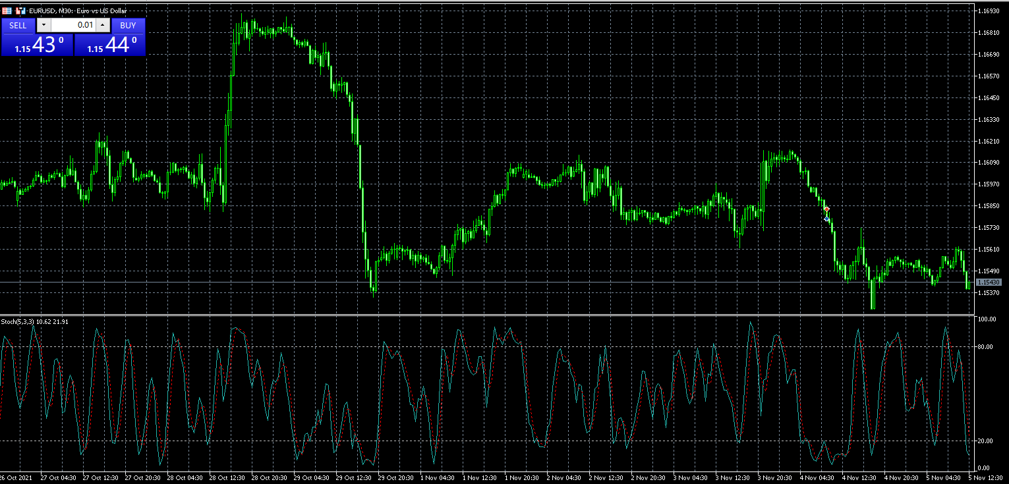Click the 28 Oct 20:30 time label

pyautogui.click(x=270, y=477)
